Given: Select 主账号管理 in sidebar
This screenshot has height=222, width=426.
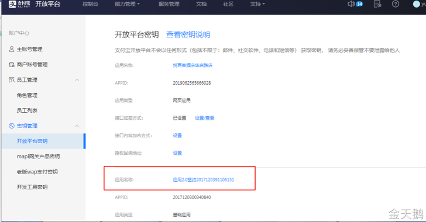Looking at the screenshot, I should tap(30, 49).
